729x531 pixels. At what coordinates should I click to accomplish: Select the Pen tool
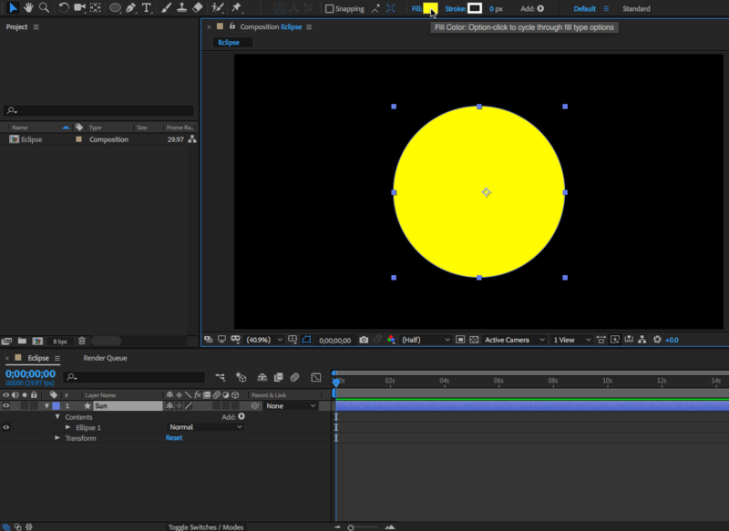(131, 8)
